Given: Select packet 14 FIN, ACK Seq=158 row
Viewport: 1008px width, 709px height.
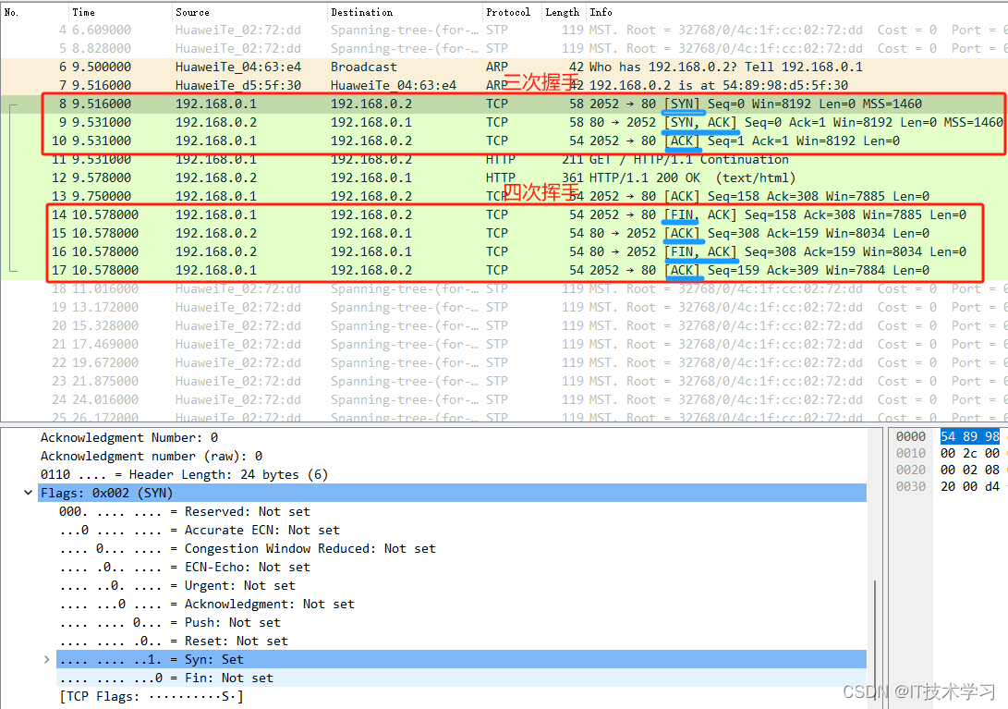Looking at the screenshot, I should click(504, 214).
